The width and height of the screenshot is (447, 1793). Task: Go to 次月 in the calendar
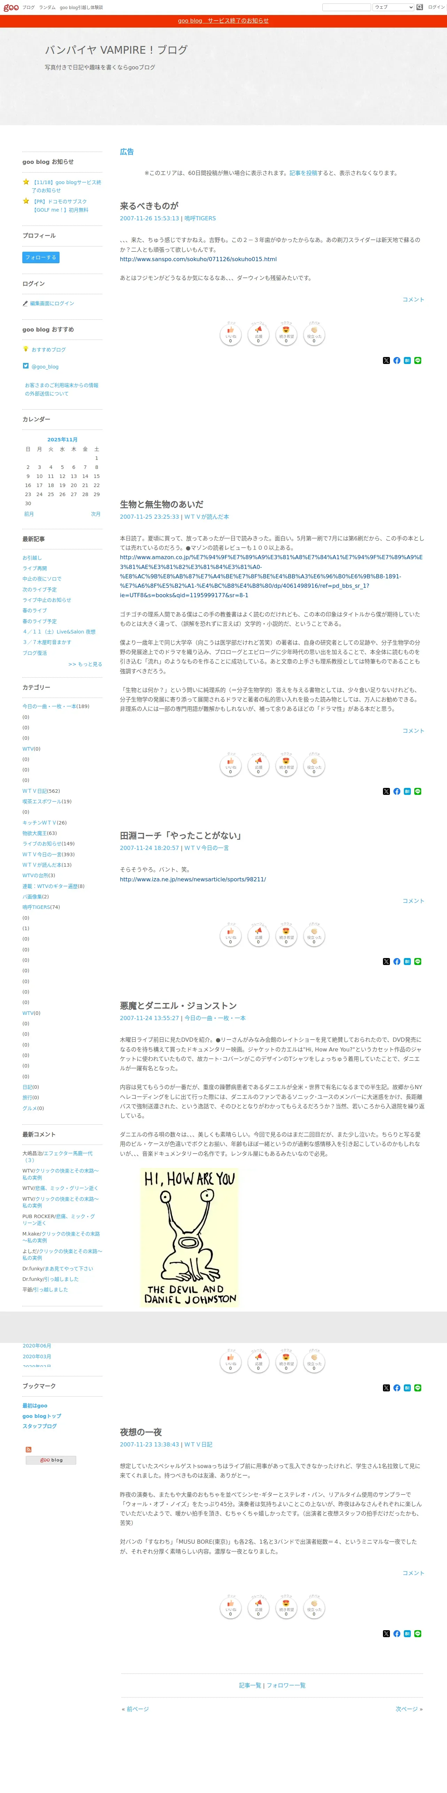click(x=95, y=514)
